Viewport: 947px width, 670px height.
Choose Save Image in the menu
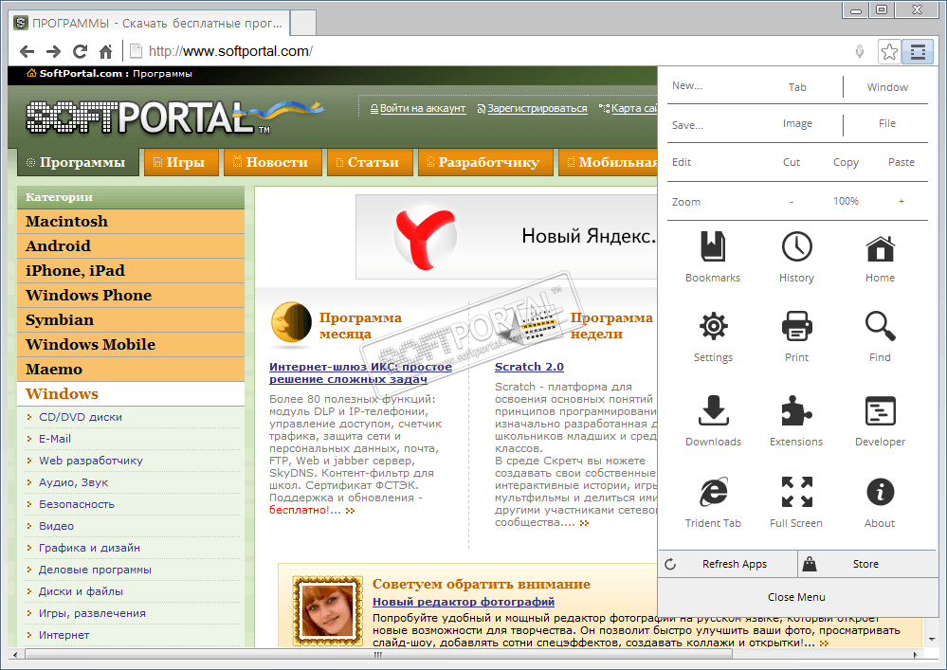click(x=797, y=123)
